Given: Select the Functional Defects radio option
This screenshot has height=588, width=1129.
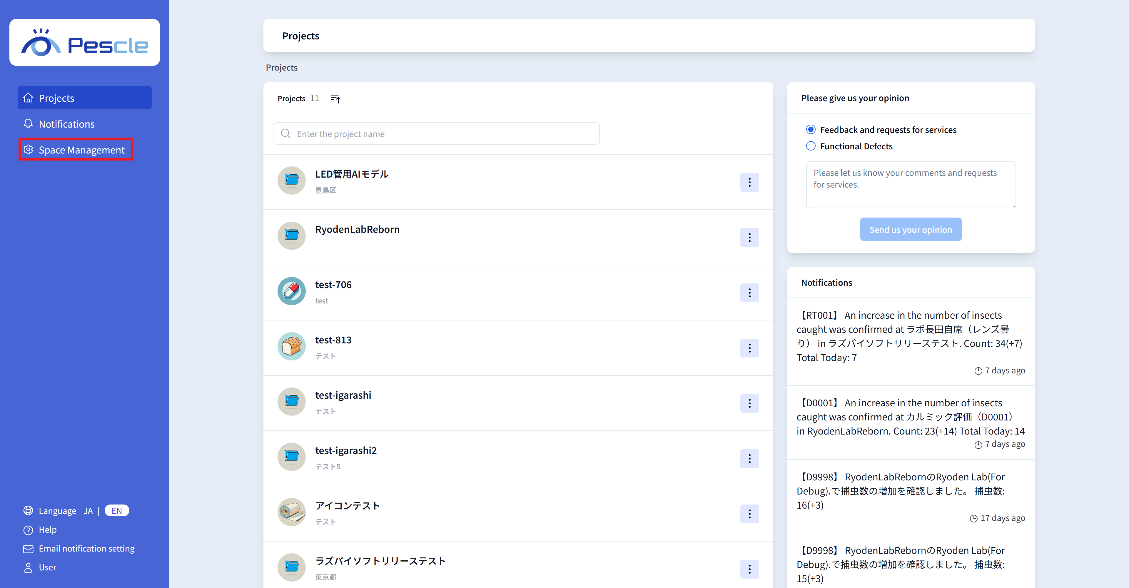Looking at the screenshot, I should [x=811, y=146].
